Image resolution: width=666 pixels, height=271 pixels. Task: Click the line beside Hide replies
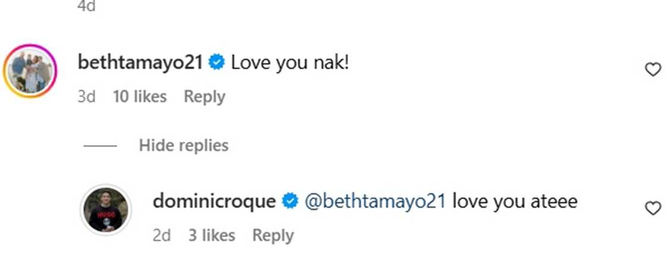tap(99, 145)
